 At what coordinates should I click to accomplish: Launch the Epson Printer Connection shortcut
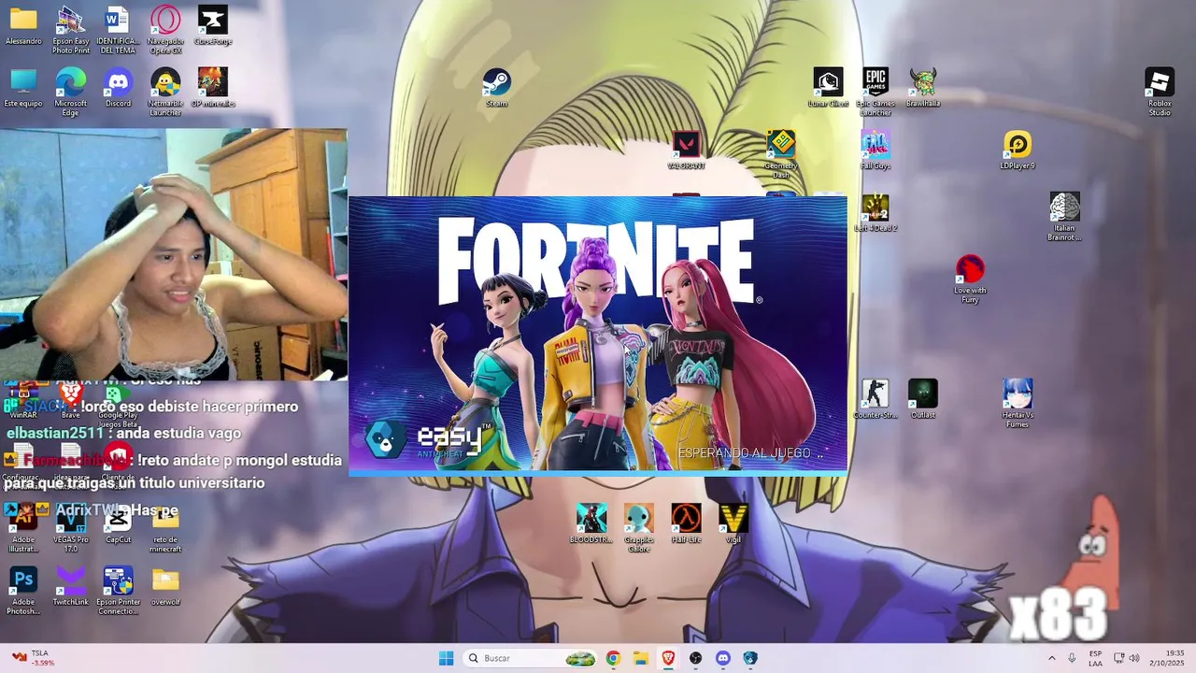coord(118,591)
